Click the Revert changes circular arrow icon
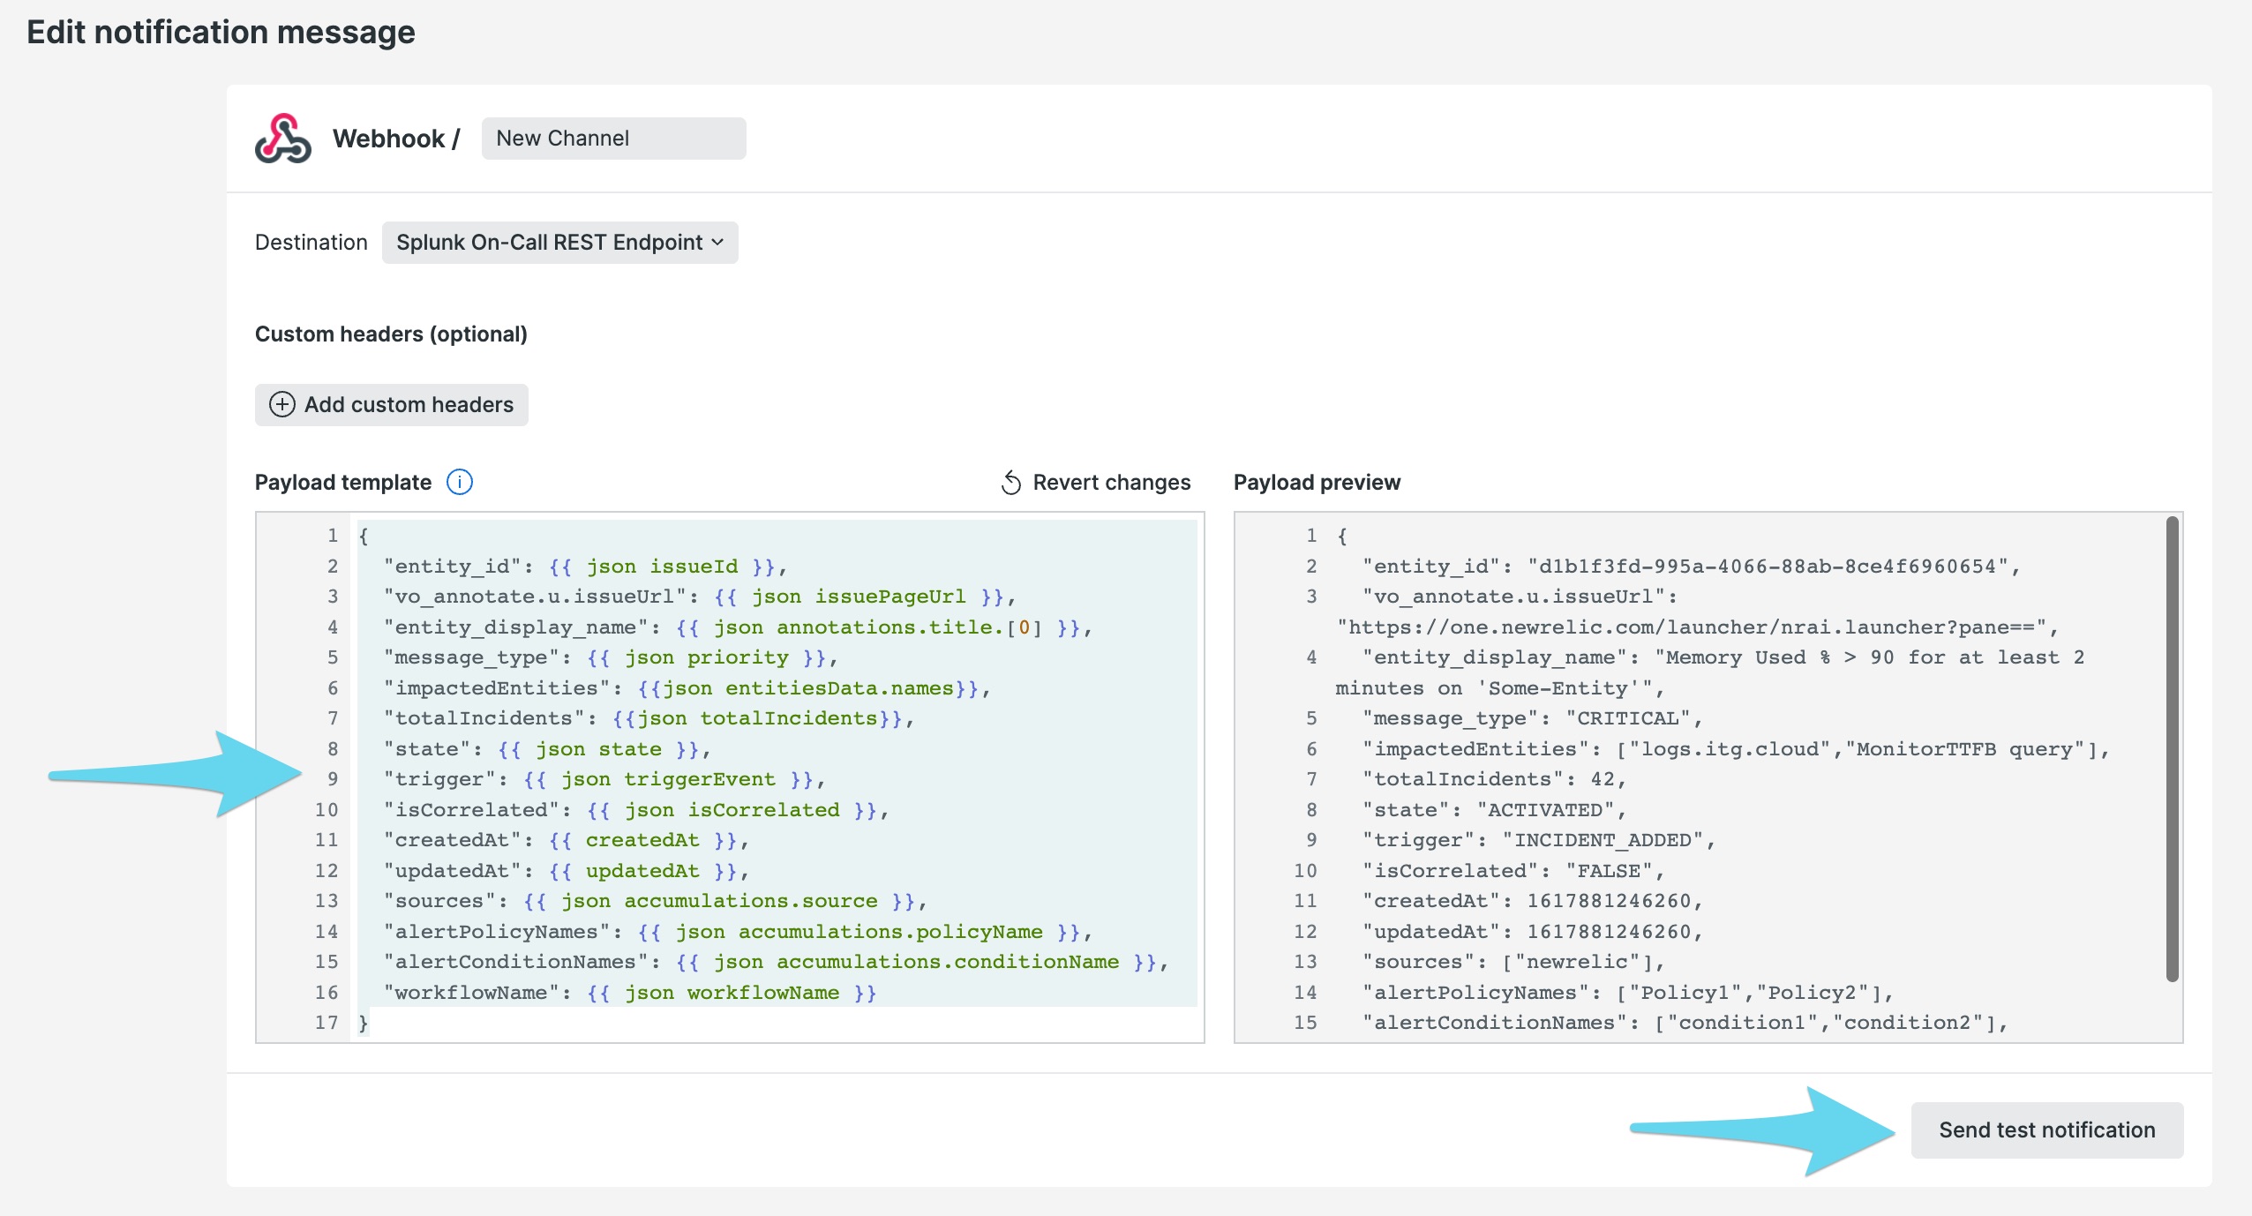2252x1216 pixels. pyautogui.click(x=1011, y=482)
